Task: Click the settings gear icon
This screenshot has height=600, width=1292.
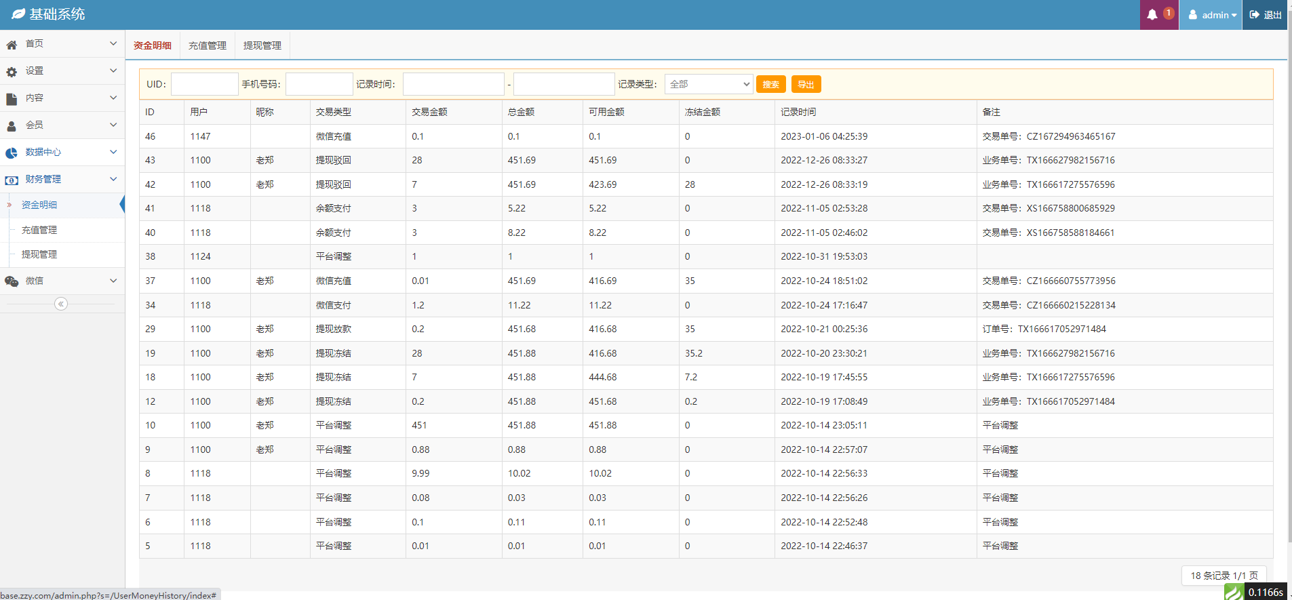Action: pos(12,72)
